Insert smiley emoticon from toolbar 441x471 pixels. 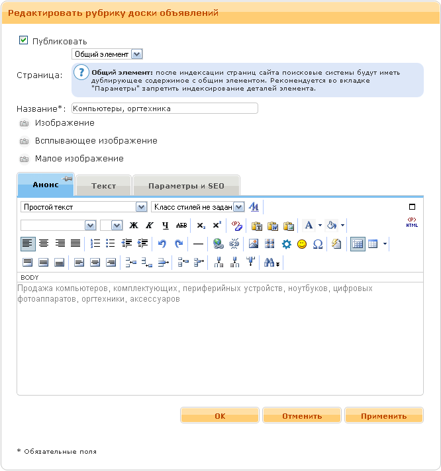point(302,244)
